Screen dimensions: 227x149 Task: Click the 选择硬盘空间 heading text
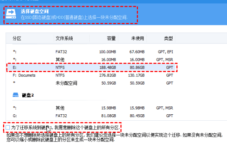point(34,11)
